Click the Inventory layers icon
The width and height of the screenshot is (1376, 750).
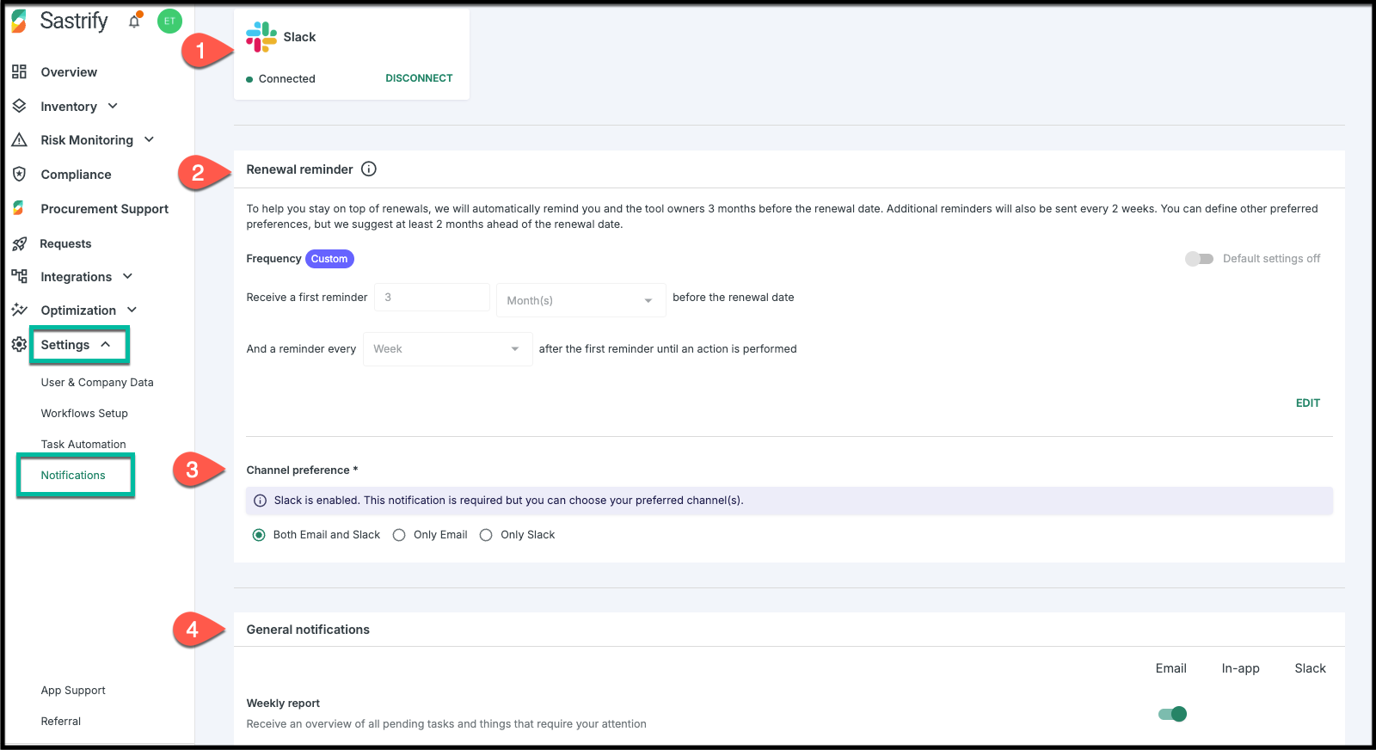(x=19, y=106)
